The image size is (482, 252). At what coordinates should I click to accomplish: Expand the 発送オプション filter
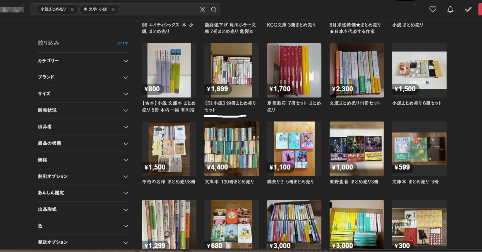point(83,243)
